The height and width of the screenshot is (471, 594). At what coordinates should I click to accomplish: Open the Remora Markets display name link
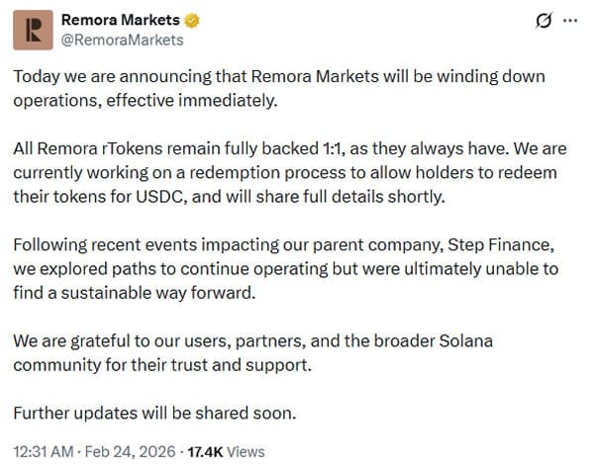tap(121, 20)
